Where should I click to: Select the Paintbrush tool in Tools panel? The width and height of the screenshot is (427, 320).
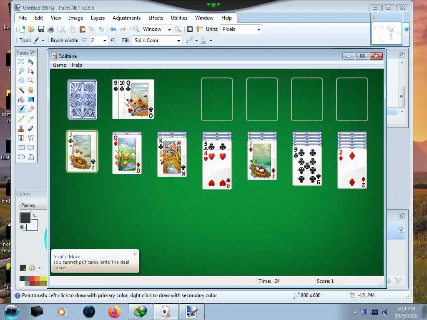click(21, 109)
